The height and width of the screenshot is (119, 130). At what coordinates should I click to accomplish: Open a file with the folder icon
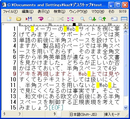(19, 19)
